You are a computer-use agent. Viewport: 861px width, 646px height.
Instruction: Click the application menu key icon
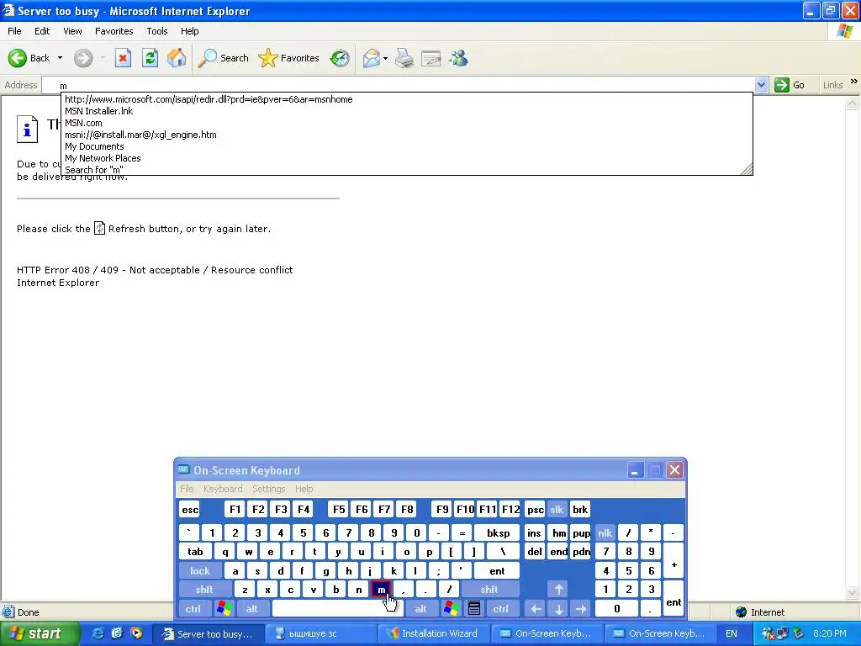(474, 609)
